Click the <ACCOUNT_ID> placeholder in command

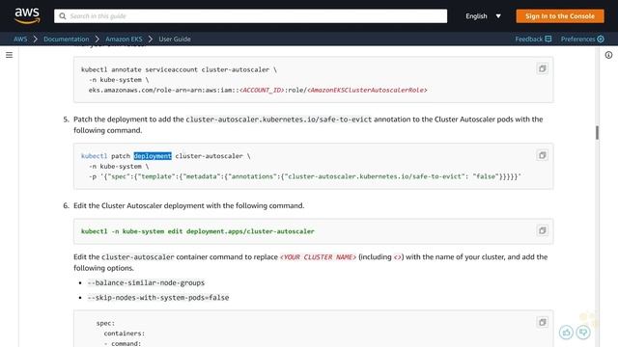(x=262, y=90)
